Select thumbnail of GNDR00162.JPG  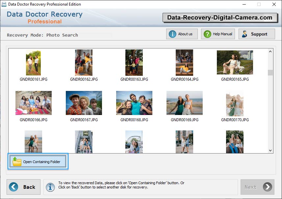point(84,63)
